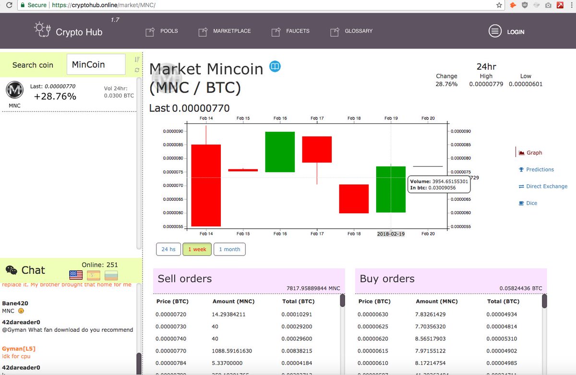
Task: Click the browser address bar URL
Action: [104, 5]
